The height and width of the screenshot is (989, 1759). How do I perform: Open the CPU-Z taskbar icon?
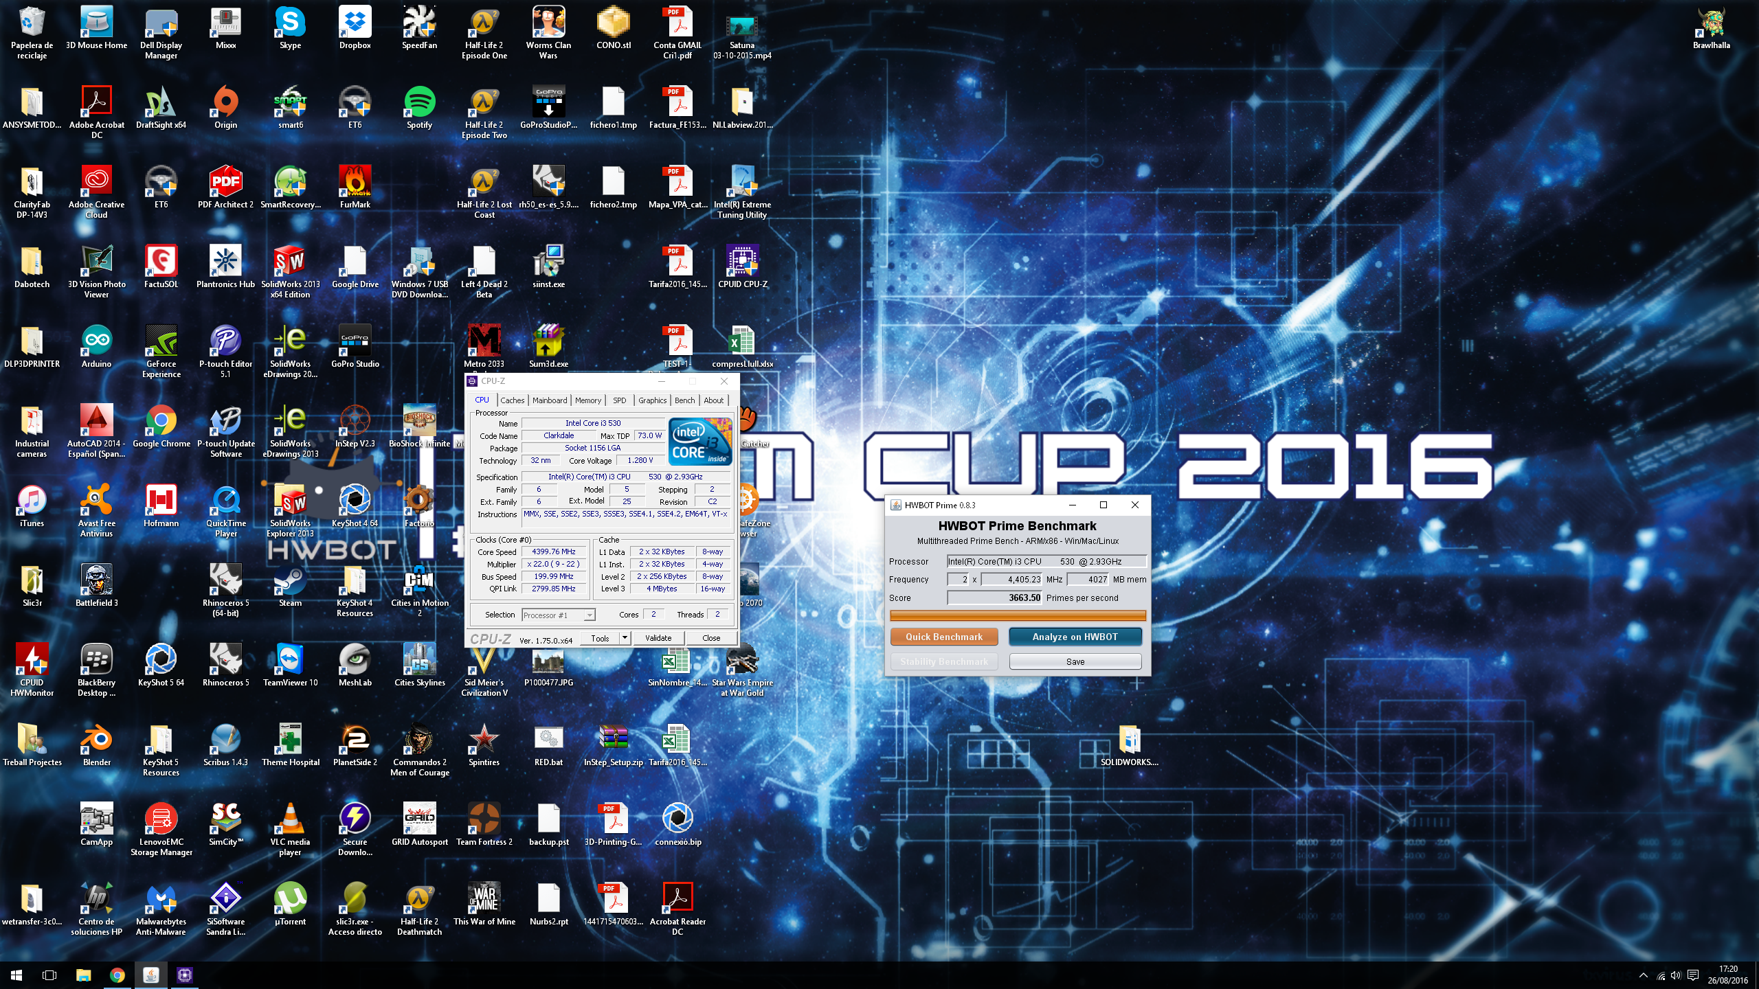[x=185, y=975]
